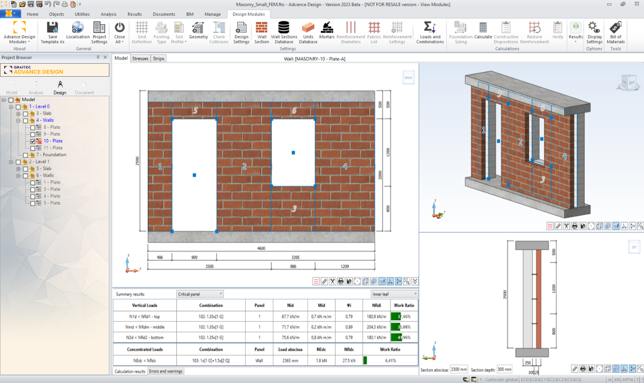Open the Inner leaf dropdown
This screenshot has height=383, width=644.
(394, 294)
